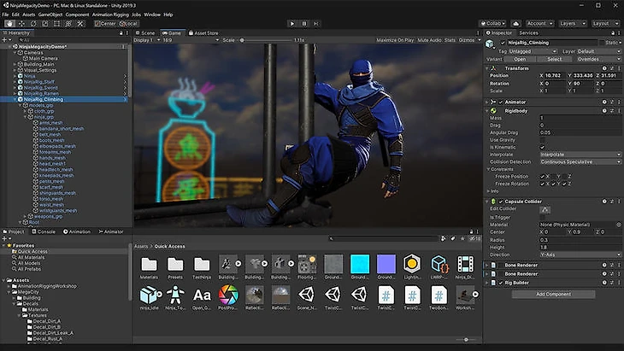Open the Collision Detection dropdown
624x351 pixels.
click(580, 161)
